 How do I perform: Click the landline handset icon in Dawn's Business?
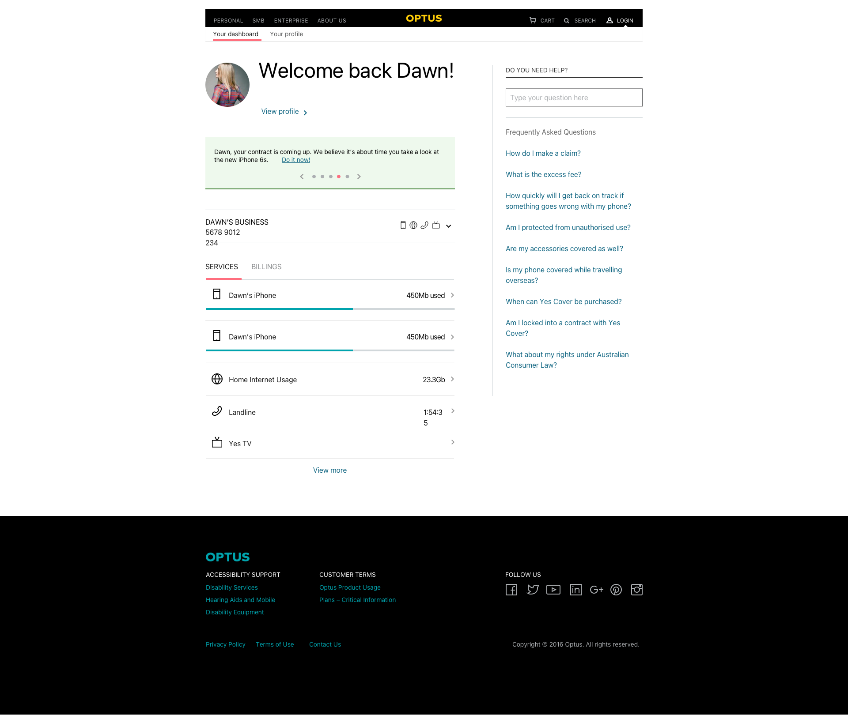pyautogui.click(x=424, y=225)
